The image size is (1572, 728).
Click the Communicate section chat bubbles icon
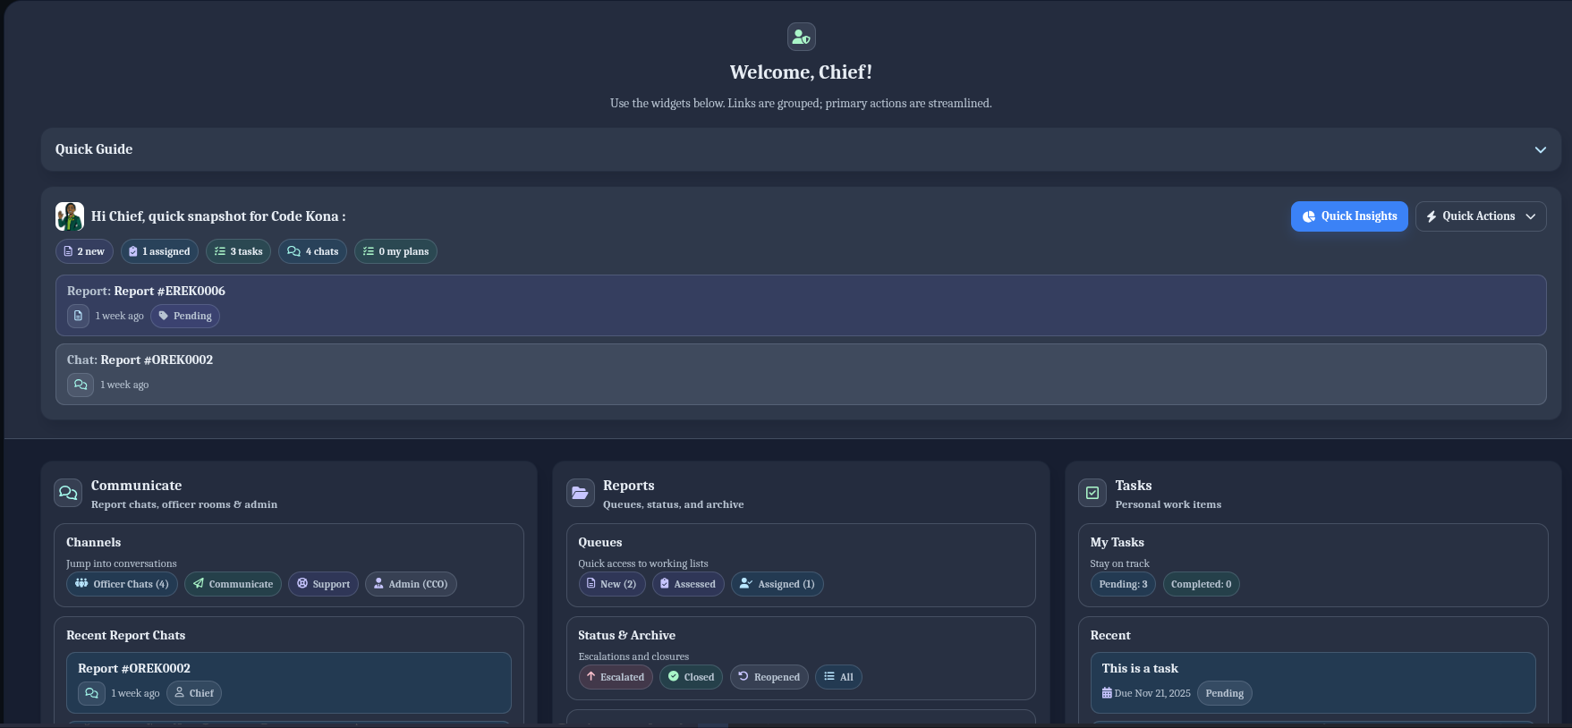click(68, 493)
